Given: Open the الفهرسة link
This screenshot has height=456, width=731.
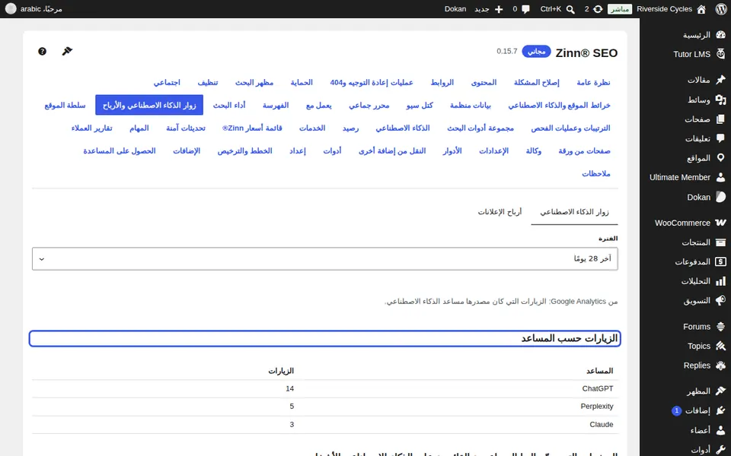Looking at the screenshot, I should [276, 105].
